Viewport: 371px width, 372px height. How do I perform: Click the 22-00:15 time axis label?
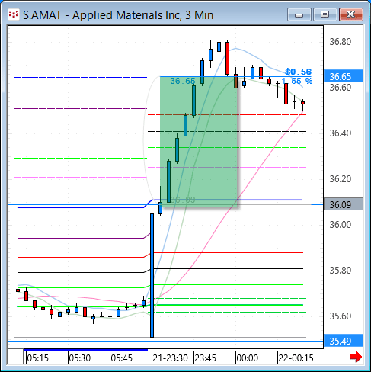(296, 358)
